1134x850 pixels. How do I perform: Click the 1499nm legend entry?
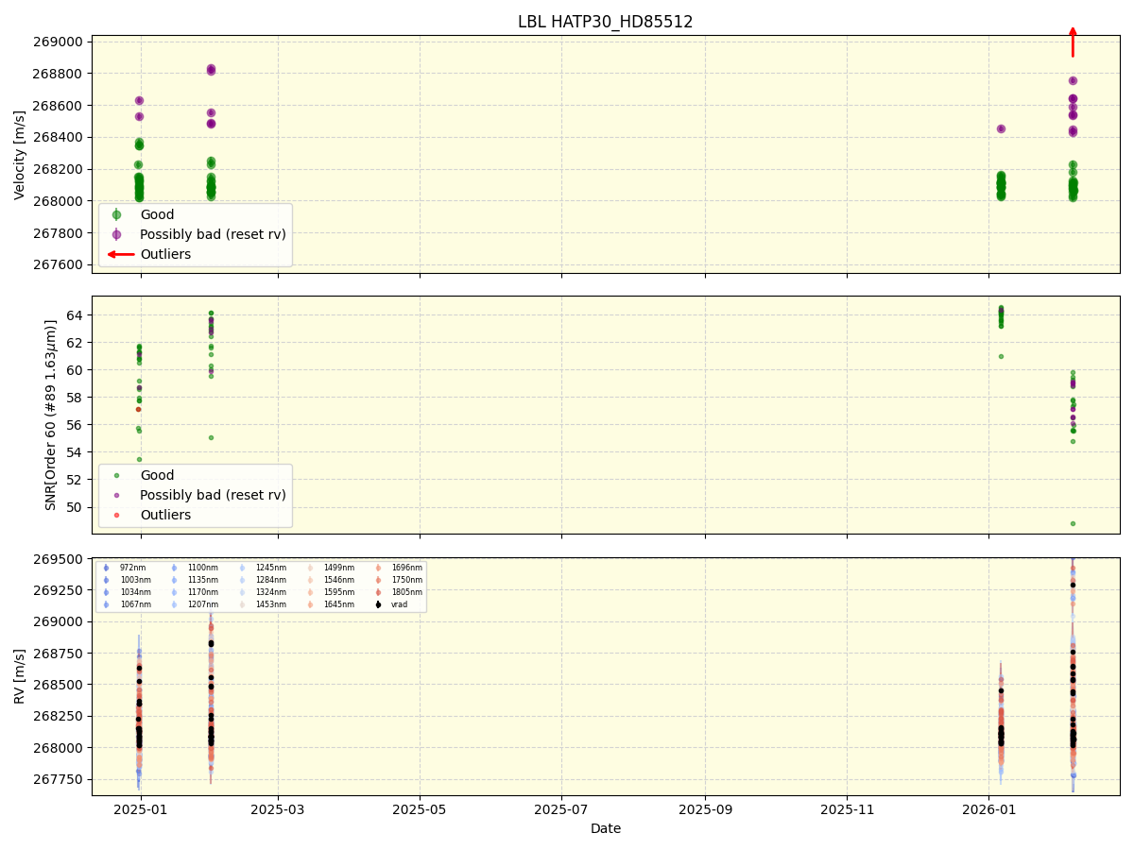[x=331, y=568]
